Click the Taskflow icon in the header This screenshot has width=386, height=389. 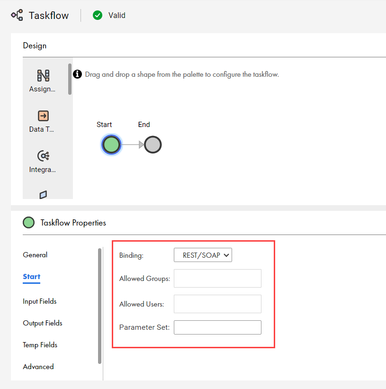pos(17,15)
